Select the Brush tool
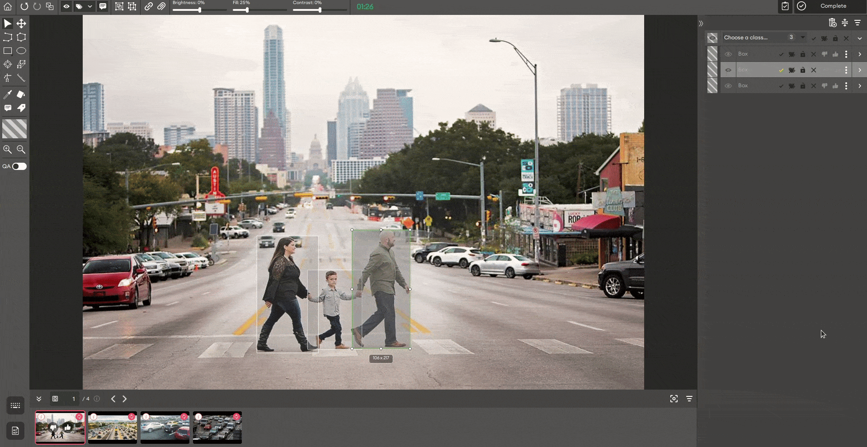Image resolution: width=867 pixels, height=447 pixels. coord(21,94)
